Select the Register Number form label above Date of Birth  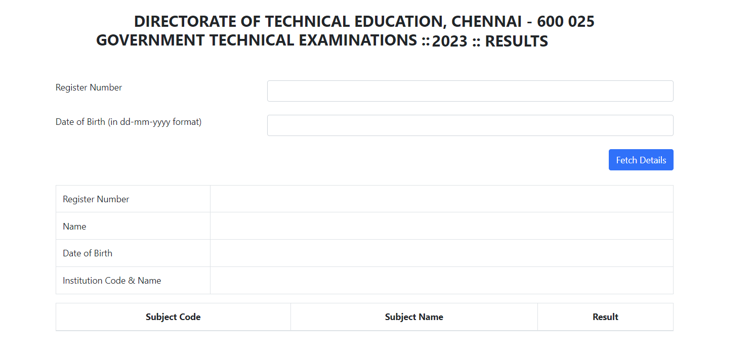coord(89,87)
